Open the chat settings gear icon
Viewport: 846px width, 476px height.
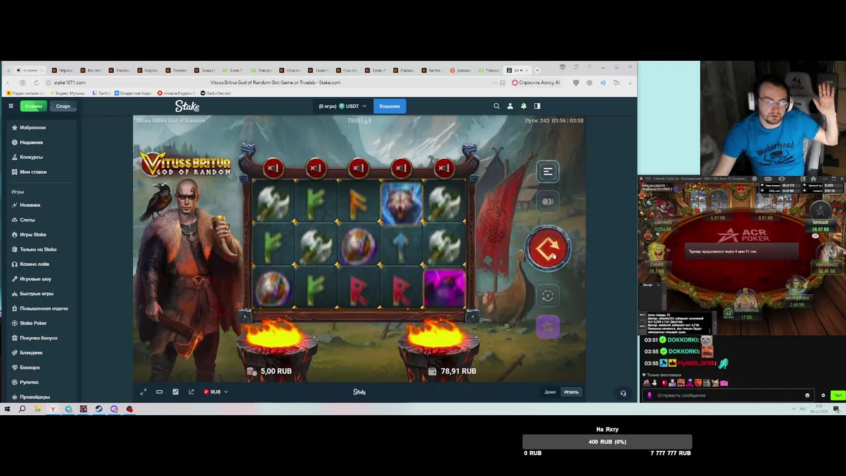823,395
